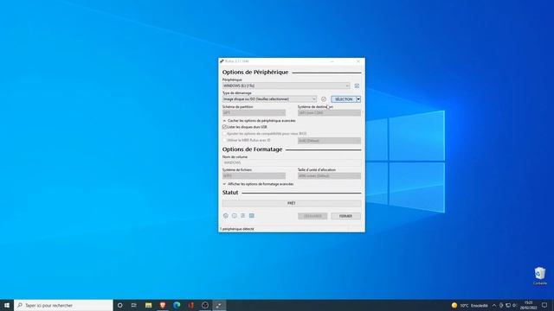Click the volume icon in system tray

(x=514, y=305)
